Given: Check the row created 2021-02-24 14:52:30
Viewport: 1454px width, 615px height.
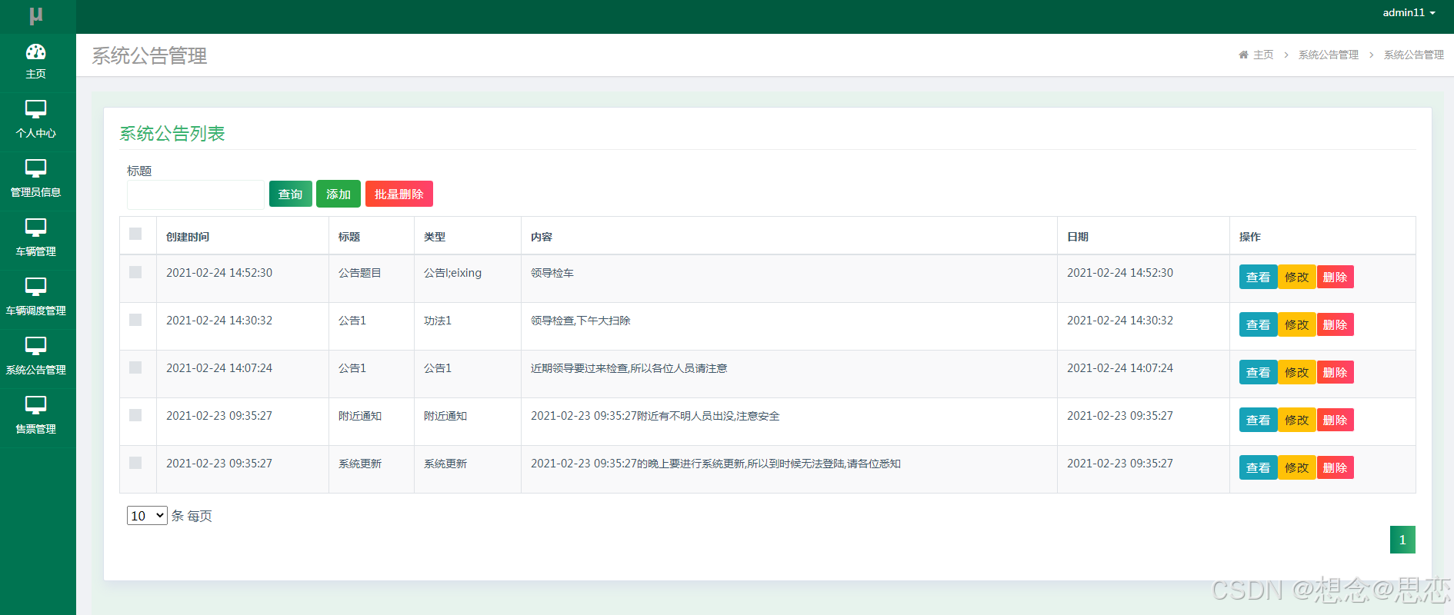Looking at the screenshot, I should [135, 272].
